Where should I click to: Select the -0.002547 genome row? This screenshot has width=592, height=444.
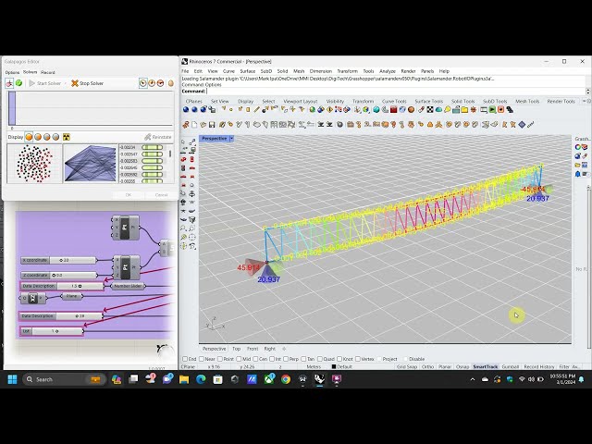[142, 154]
